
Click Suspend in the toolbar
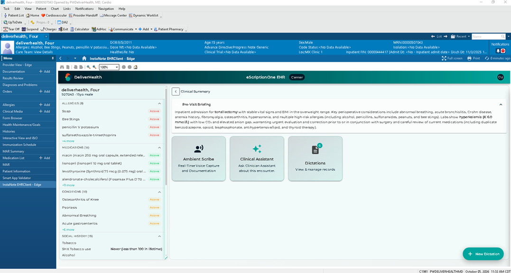pos(30,29)
